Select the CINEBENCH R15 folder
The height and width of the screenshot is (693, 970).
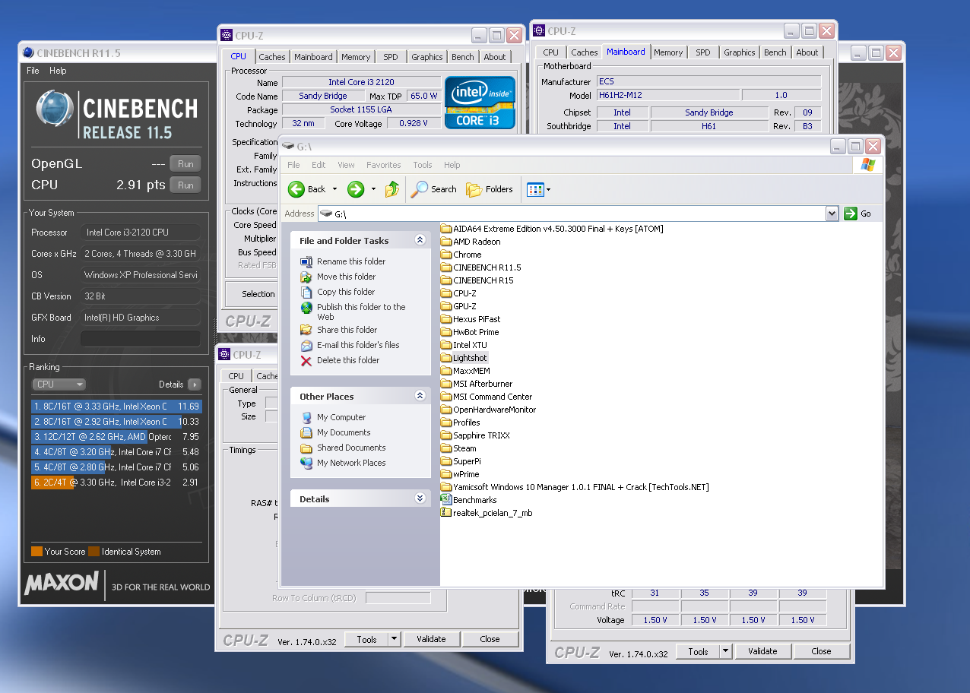click(477, 280)
